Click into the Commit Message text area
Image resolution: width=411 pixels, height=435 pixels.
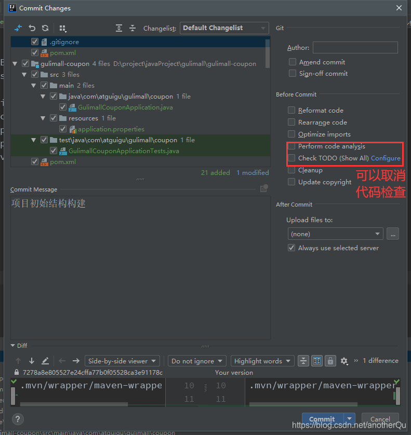coord(140,268)
